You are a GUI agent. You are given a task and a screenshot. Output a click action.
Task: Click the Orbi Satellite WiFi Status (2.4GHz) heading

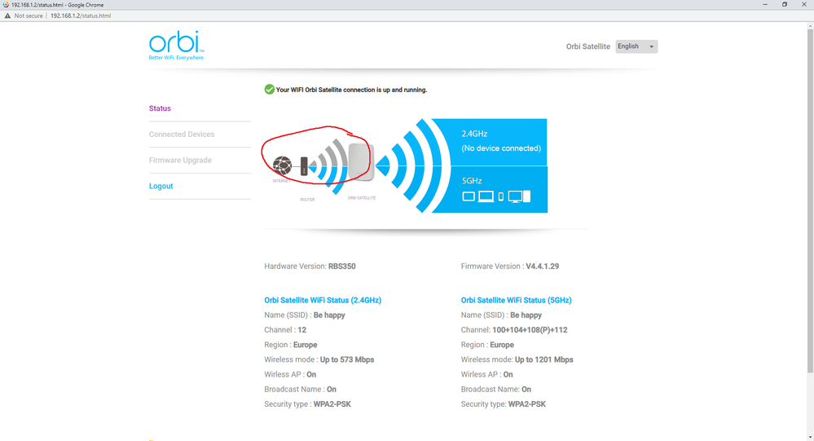coord(323,300)
